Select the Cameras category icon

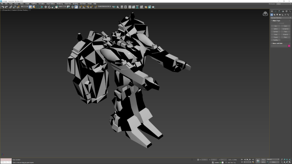[280, 15]
